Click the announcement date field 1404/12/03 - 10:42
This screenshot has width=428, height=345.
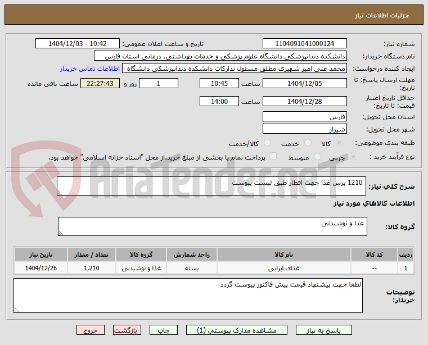(78, 44)
